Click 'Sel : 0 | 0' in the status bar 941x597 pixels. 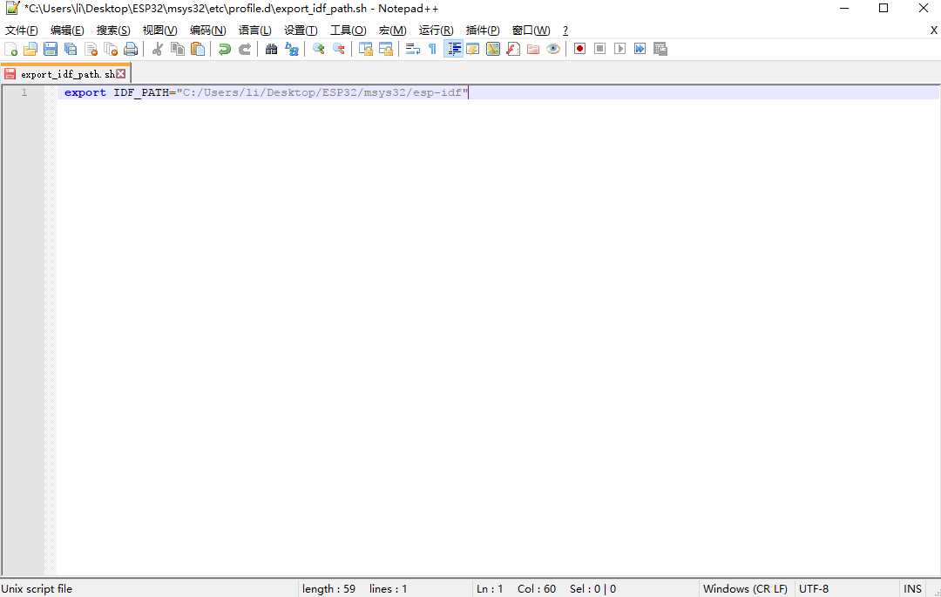[x=593, y=588]
